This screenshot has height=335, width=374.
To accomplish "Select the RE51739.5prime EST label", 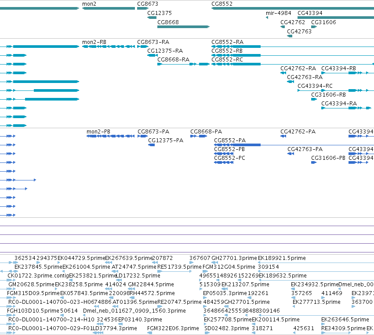I will point(179,267).
